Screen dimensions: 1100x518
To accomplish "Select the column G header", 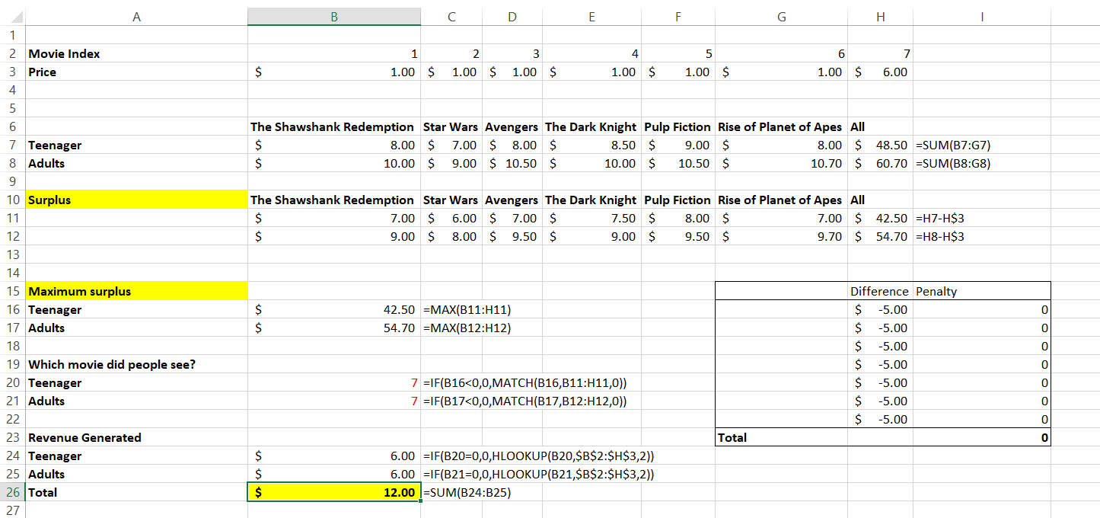I will coord(781,17).
